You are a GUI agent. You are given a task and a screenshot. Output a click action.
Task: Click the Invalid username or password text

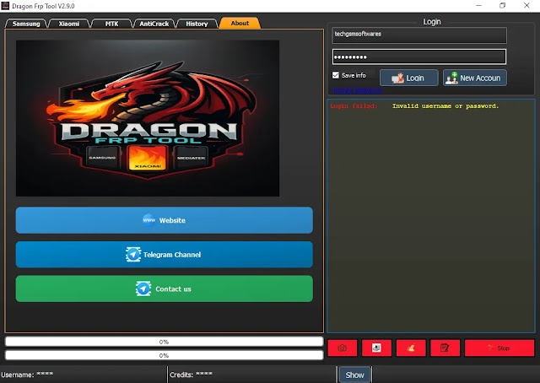(x=445, y=106)
